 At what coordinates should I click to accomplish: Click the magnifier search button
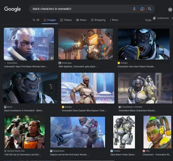tap(150, 9)
